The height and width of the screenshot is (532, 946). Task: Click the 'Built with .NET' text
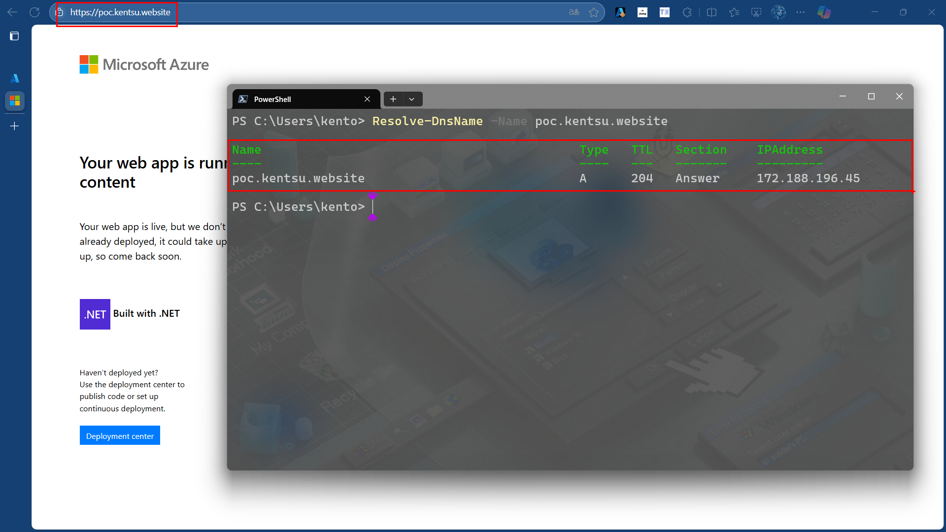(x=146, y=314)
